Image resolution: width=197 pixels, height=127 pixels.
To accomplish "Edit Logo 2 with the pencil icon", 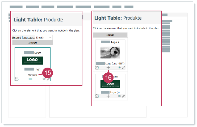I will click(123, 68).
